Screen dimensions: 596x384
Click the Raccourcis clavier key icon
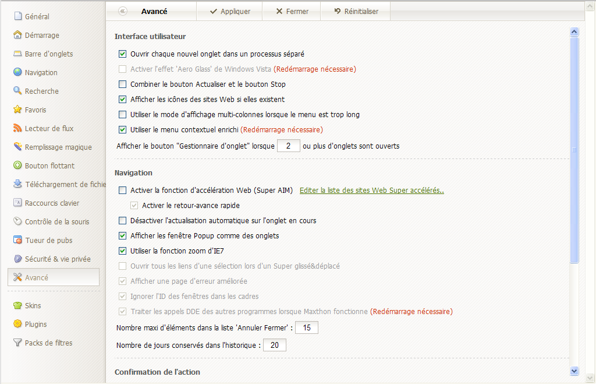pyautogui.click(x=17, y=202)
